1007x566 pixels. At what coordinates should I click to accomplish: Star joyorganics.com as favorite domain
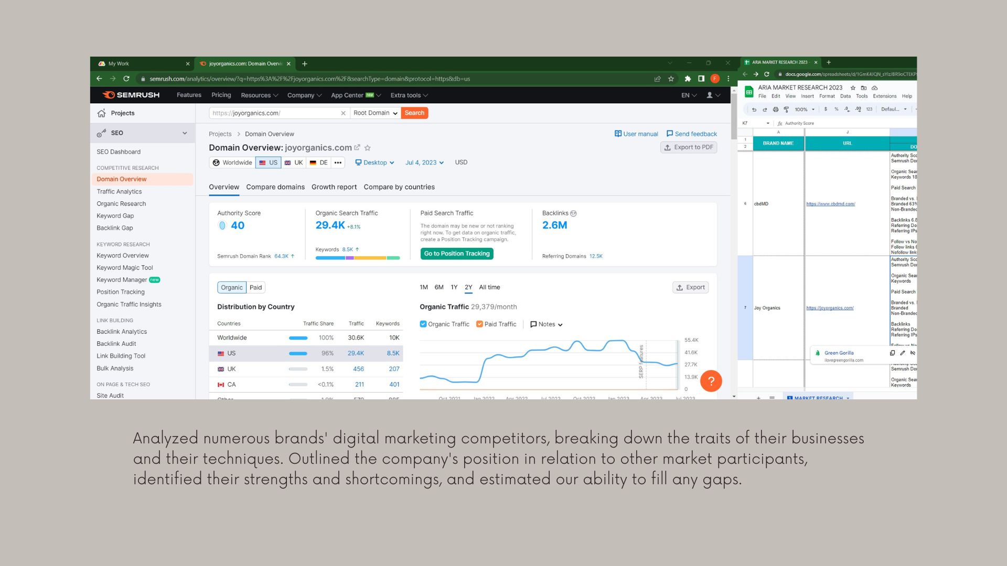pos(368,148)
